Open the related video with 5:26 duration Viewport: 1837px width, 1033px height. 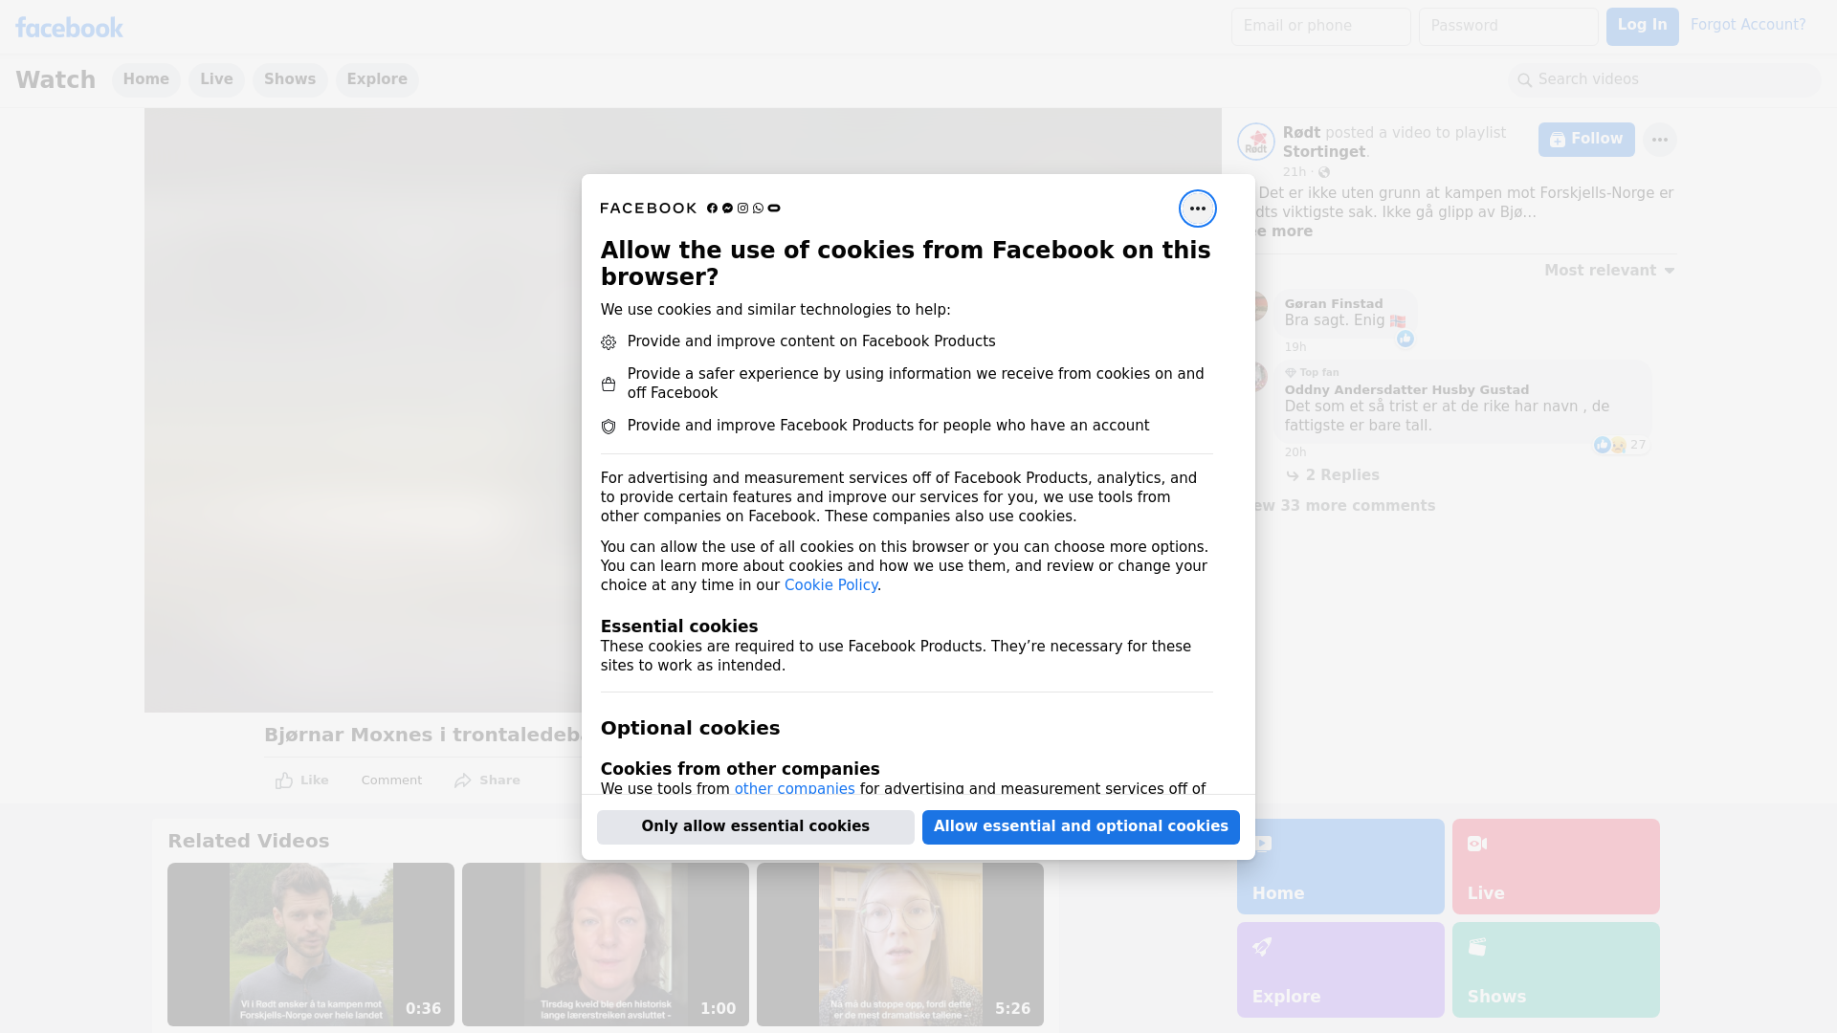[900, 945]
